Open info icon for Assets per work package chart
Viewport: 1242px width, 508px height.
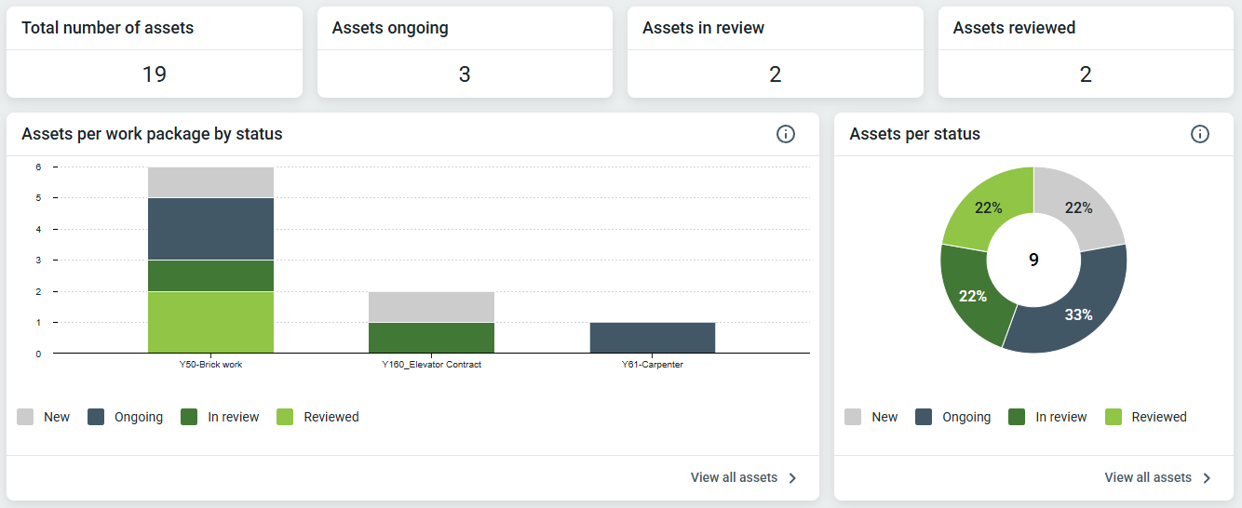786,134
